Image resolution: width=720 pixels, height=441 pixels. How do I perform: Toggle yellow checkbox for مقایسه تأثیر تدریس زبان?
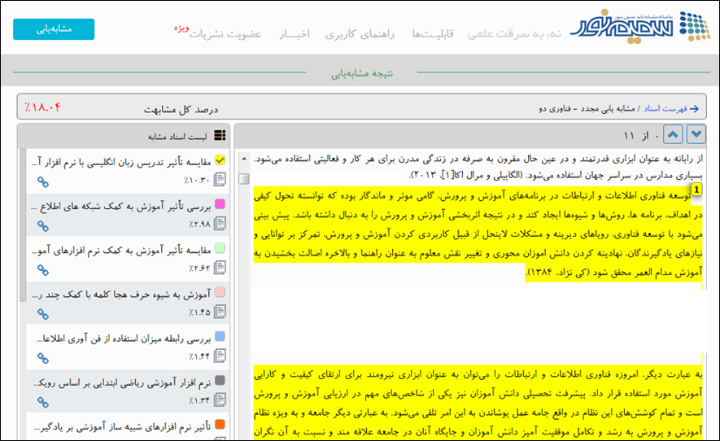(x=220, y=159)
